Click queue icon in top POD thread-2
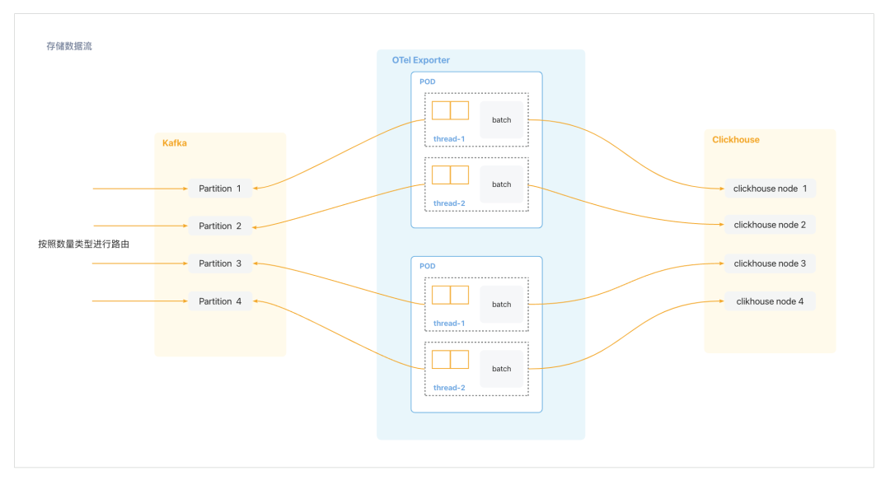890x480 pixels. coord(450,175)
